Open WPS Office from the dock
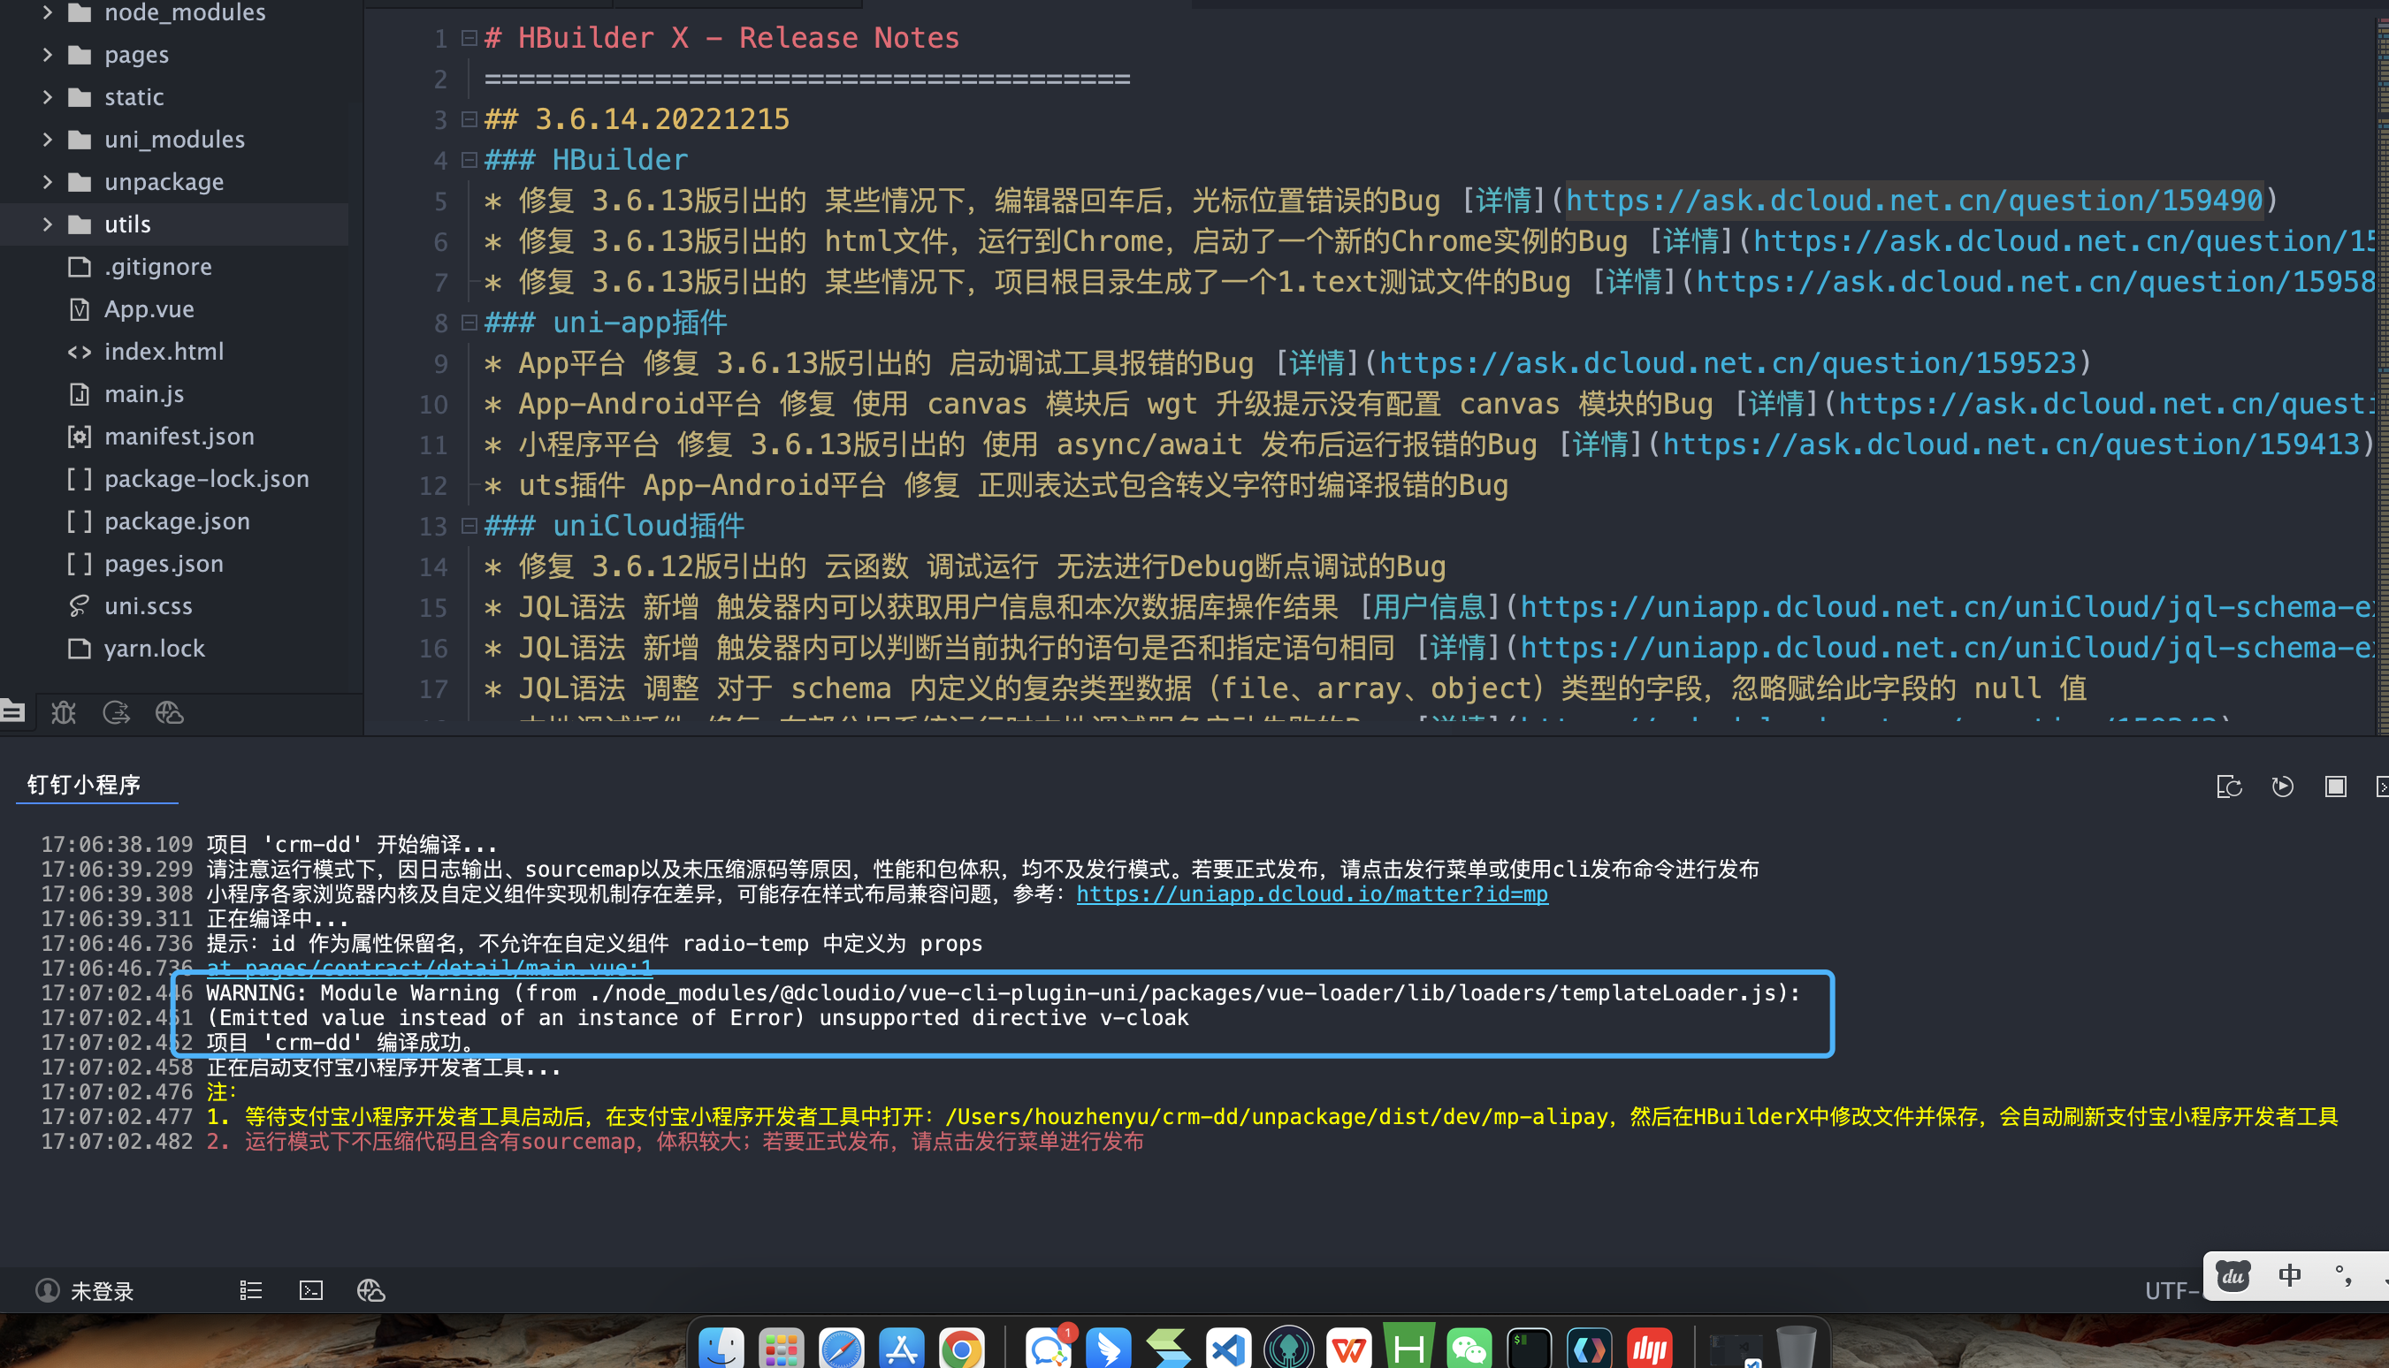 tap(1348, 1349)
